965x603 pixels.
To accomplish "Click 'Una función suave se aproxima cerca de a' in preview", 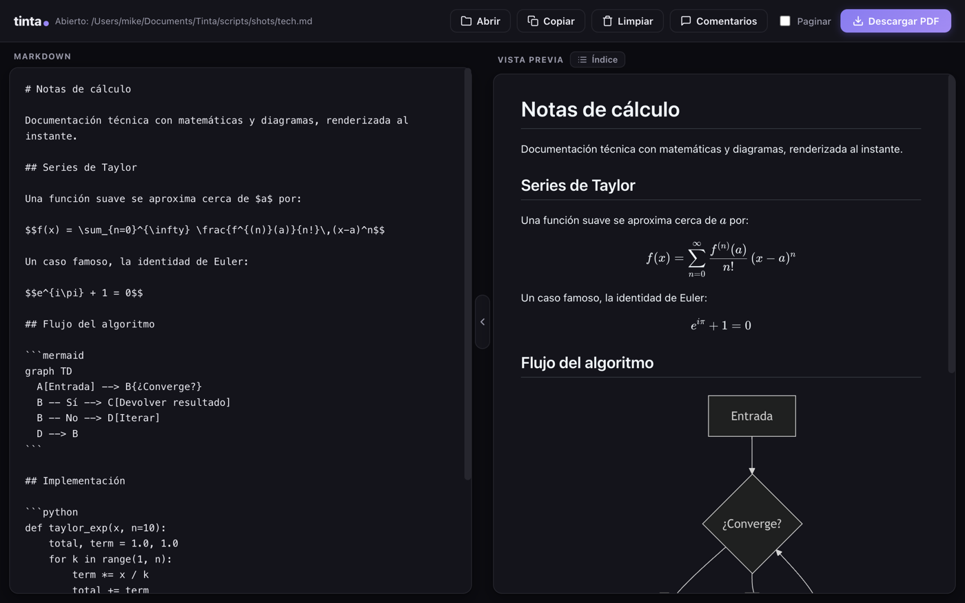I will coord(634,221).
